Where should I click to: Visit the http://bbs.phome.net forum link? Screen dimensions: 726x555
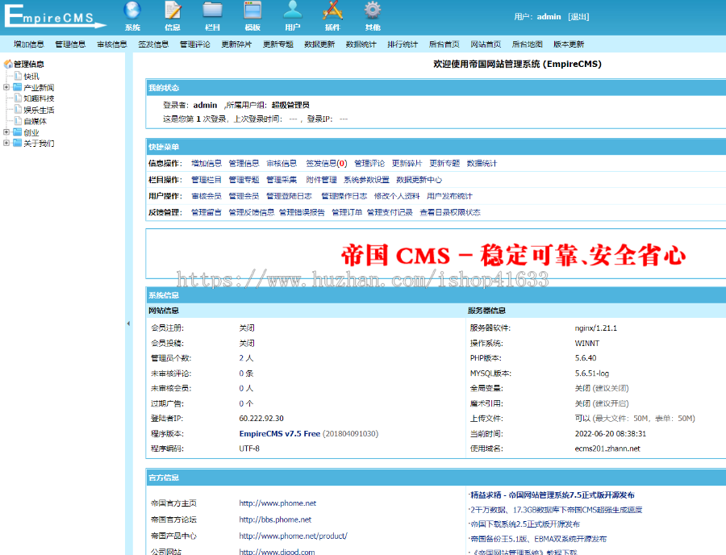click(275, 520)
